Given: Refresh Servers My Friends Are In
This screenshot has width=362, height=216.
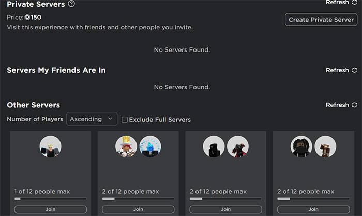Looking at the screenshot, I should [341, 70].
